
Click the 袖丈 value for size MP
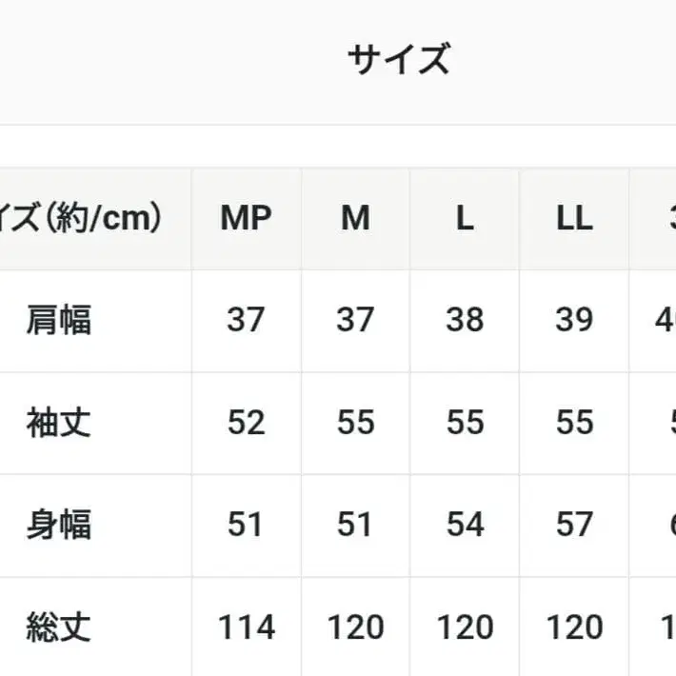[246, 422]
